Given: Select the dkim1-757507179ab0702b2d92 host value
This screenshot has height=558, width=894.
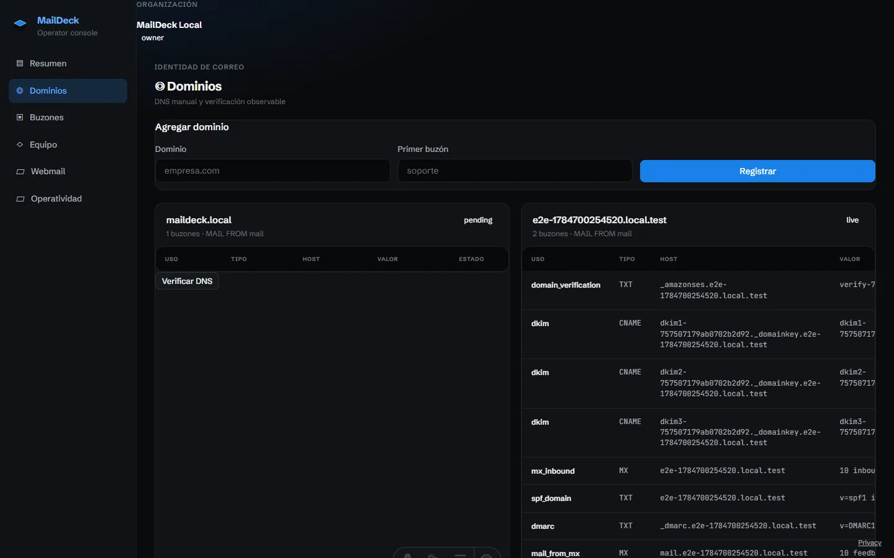Looking at the screenshot, I should click(740, 334).
